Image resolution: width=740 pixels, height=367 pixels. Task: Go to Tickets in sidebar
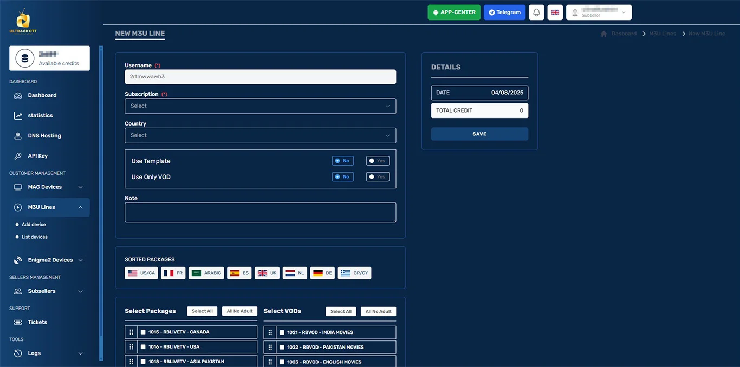pos(37,322)
